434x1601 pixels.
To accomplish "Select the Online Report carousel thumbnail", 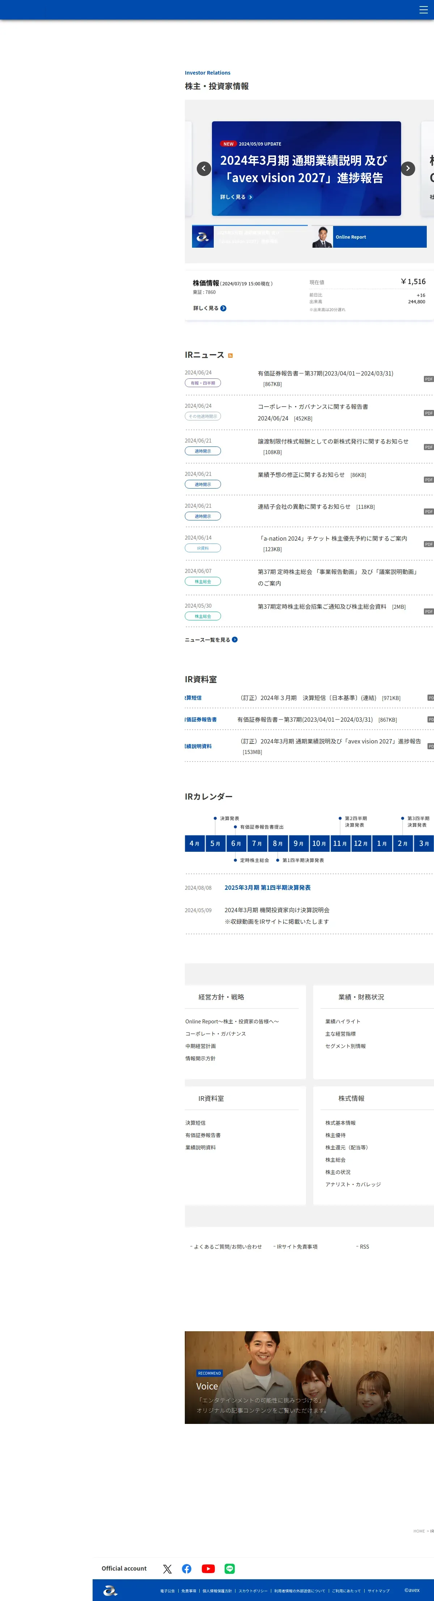I will click(369, 237).
